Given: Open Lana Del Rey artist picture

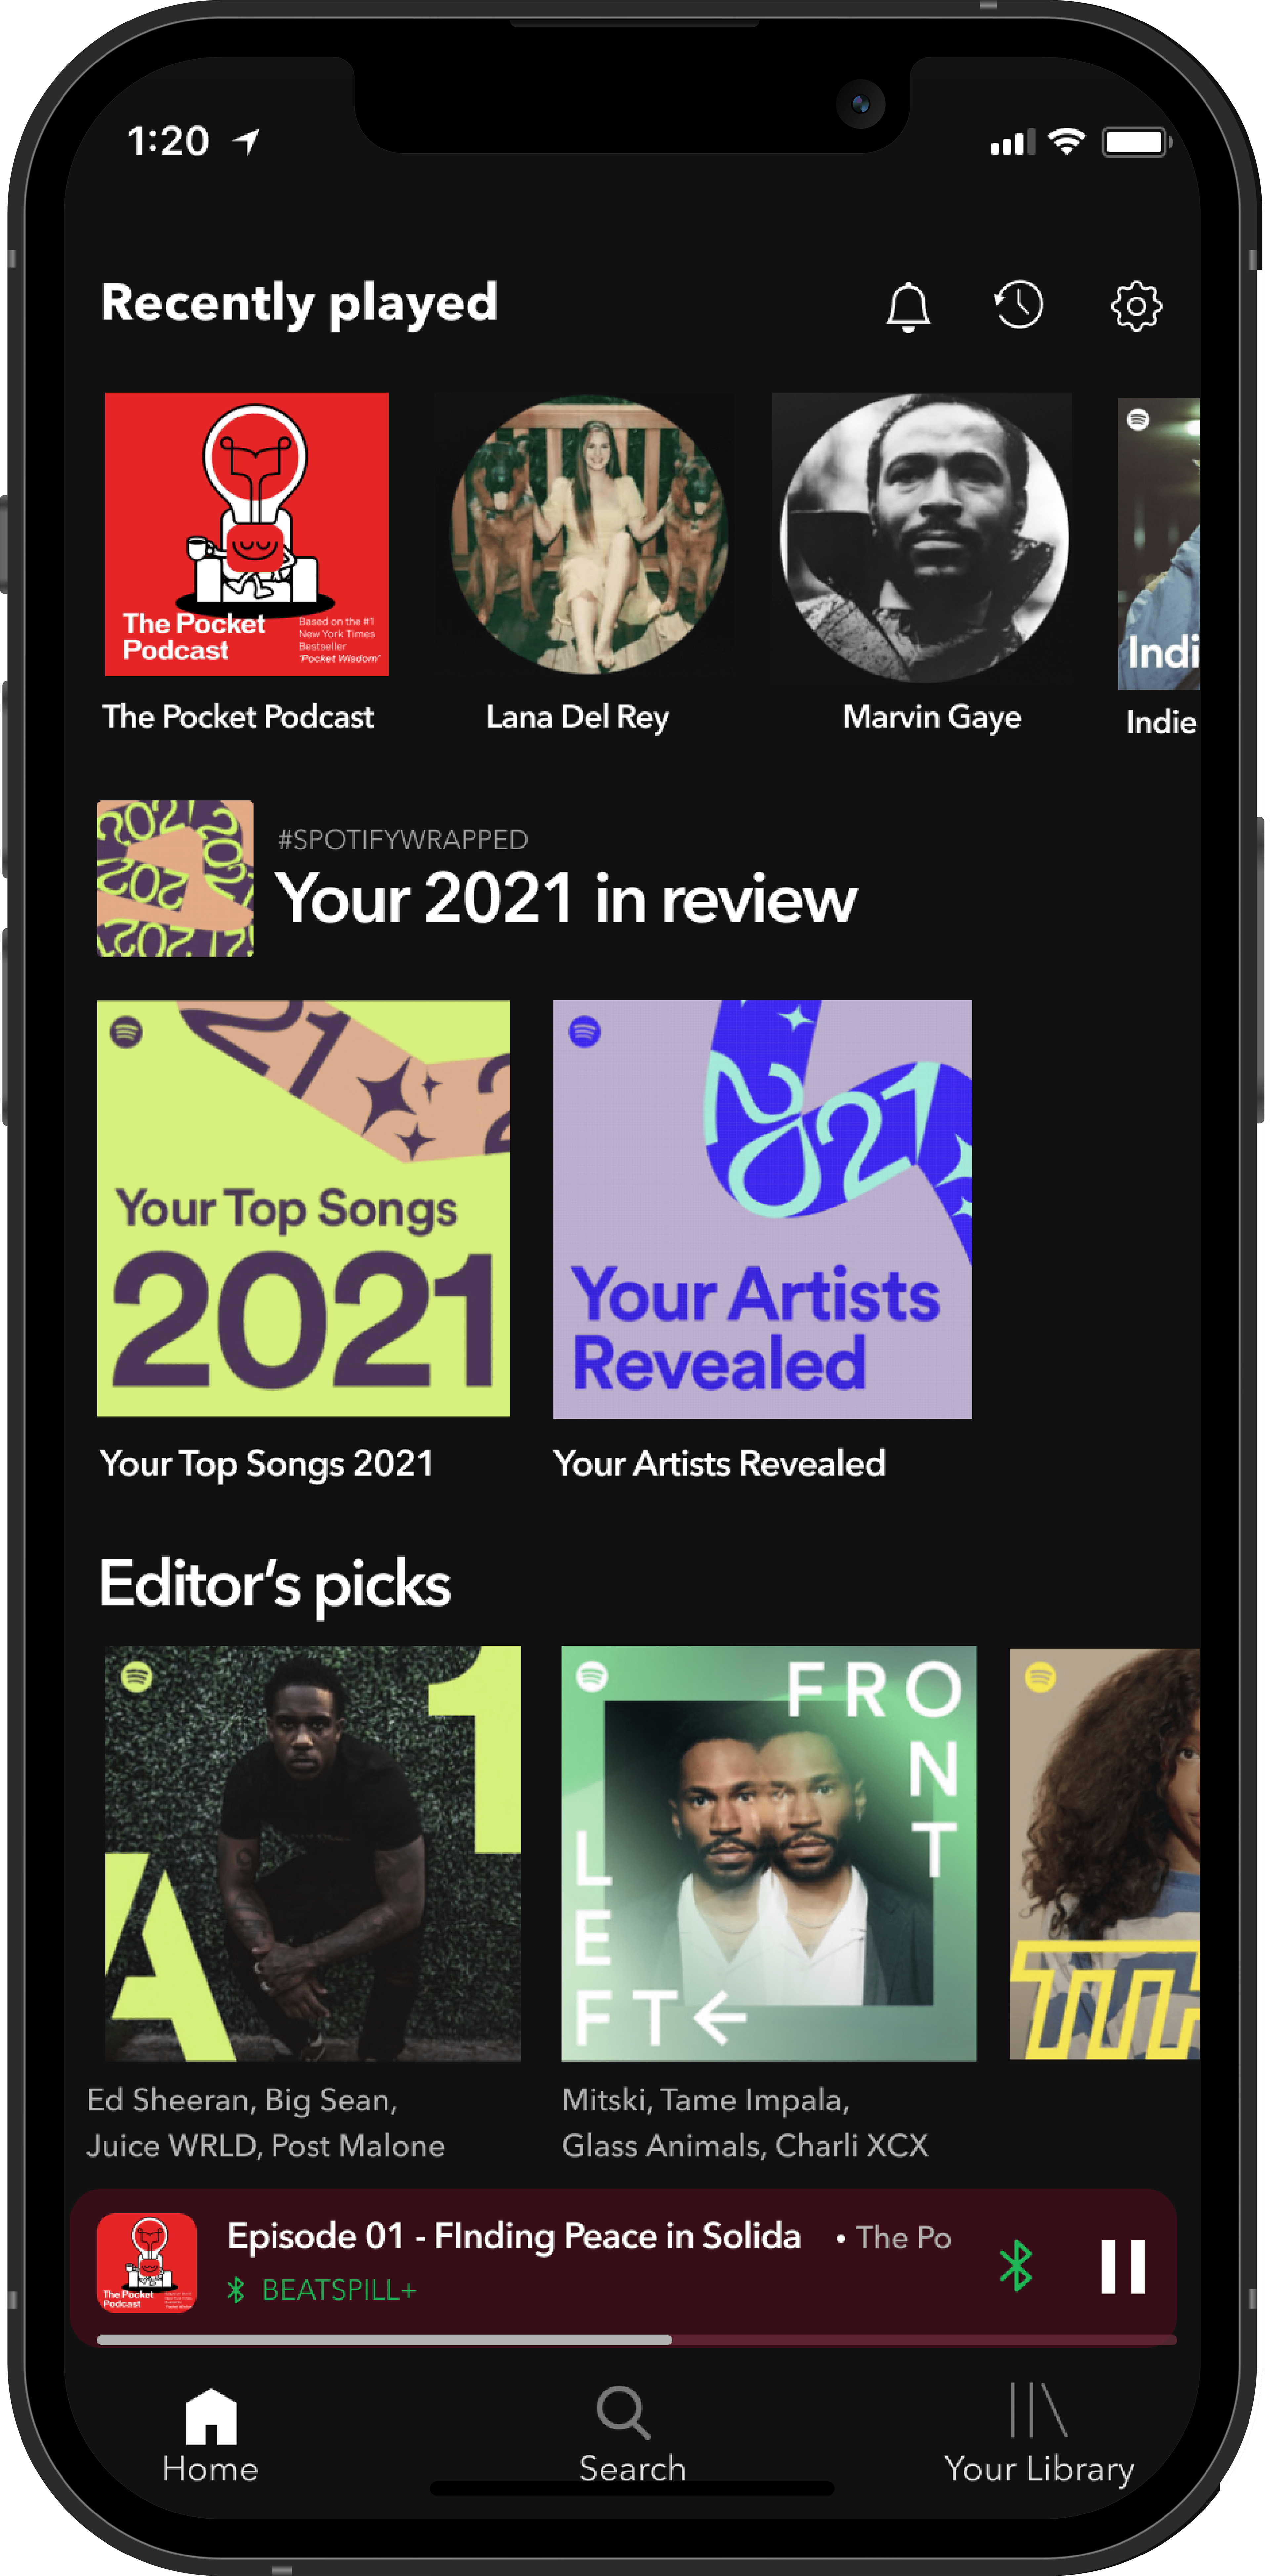Looking at the screenshot, I should point(589,535).
